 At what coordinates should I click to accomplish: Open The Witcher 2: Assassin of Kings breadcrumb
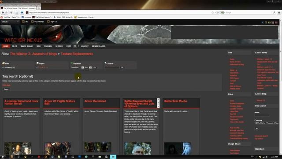pos(33,54)
